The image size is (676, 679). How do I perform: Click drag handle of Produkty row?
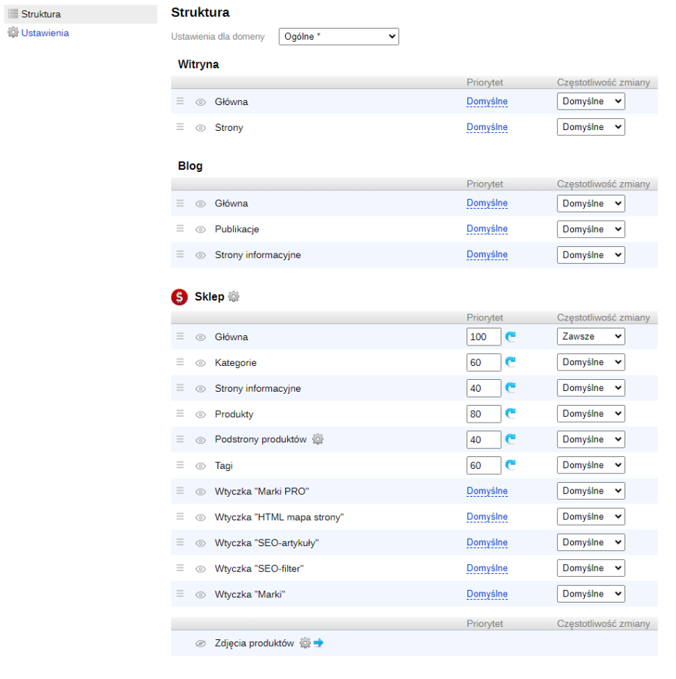pos(180,414)
